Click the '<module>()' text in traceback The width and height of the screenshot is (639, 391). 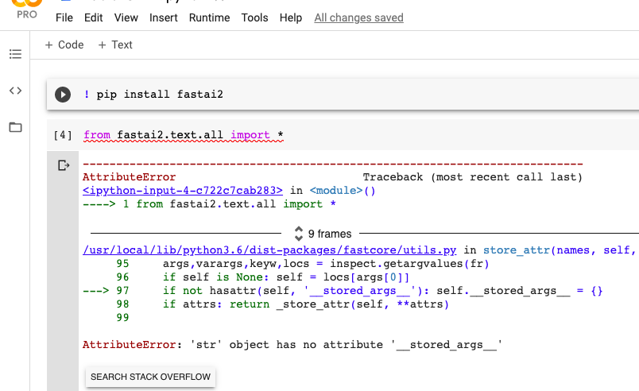pos(343,191)
